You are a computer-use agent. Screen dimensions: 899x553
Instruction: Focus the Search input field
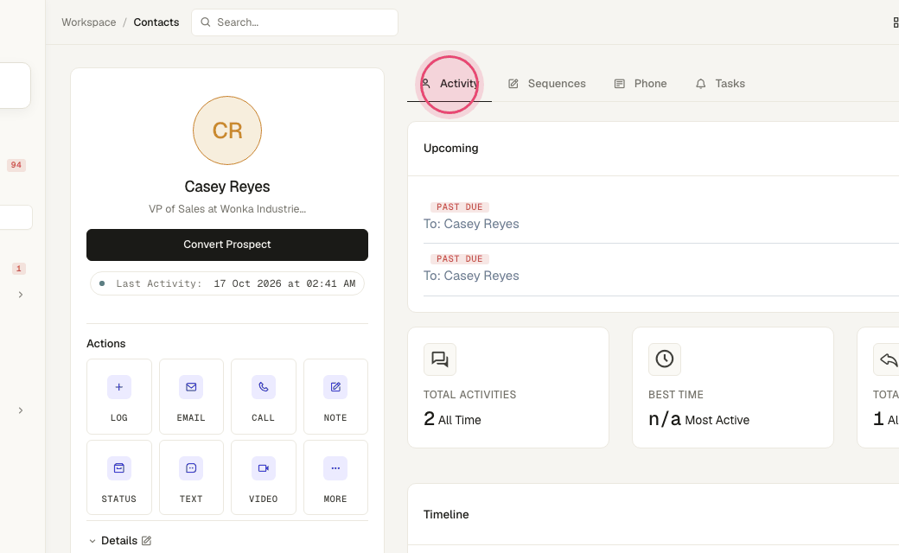click(295, 22)
